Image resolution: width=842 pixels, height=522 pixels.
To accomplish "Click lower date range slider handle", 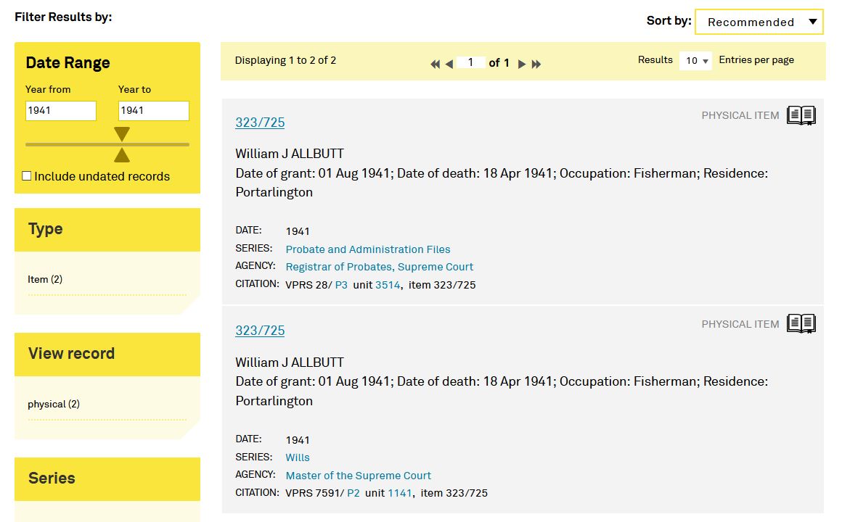I will pos(122,154).
